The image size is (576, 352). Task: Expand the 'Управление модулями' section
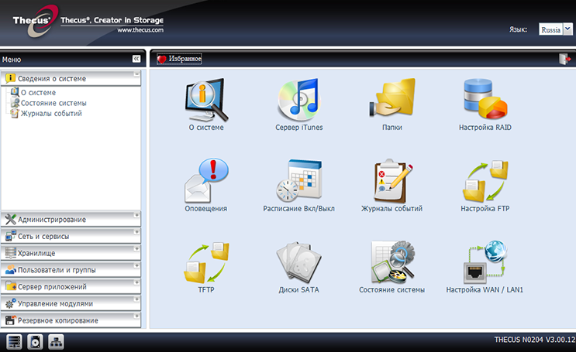(136, 299)
